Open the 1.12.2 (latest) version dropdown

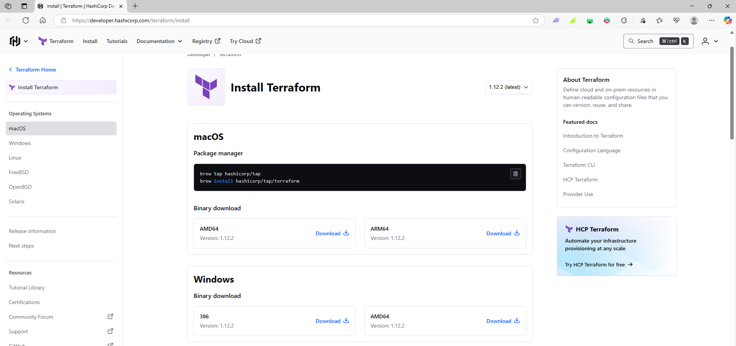pyautogui.click(x=508, y=87)
